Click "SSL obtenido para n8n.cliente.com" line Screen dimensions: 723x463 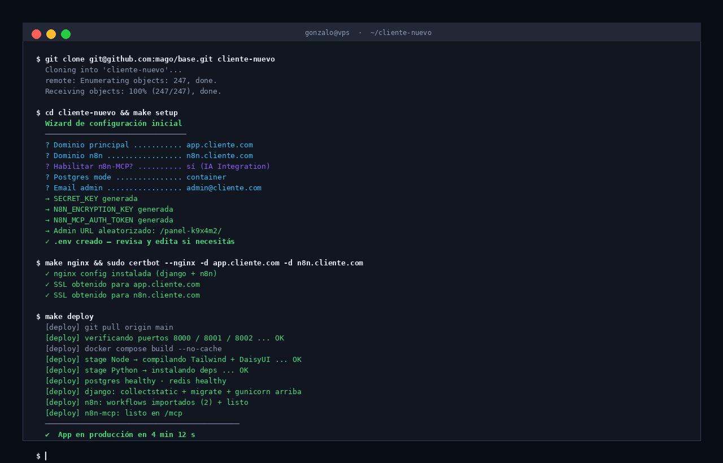[123, 295]
